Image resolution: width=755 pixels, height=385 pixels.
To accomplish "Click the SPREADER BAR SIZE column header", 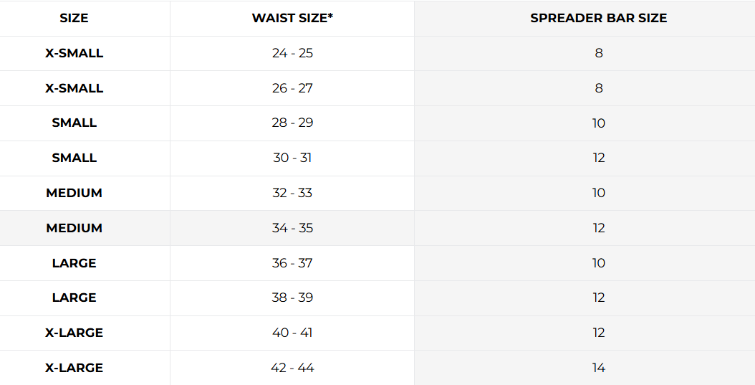I will (598, 19).
